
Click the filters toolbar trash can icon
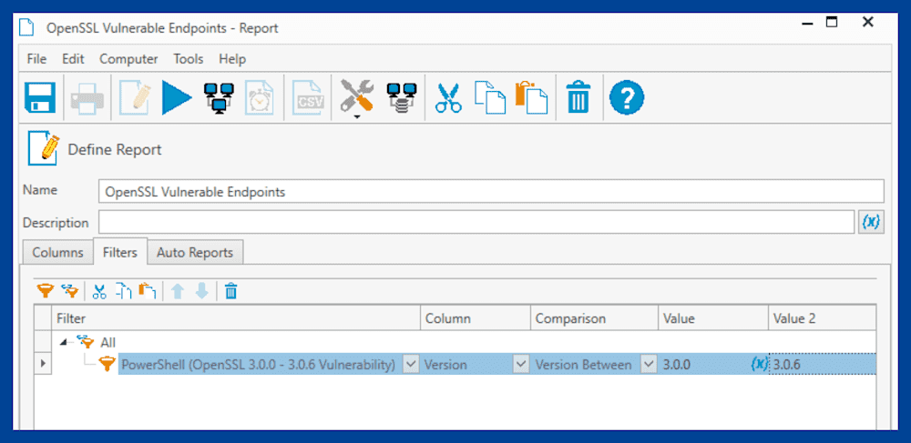(230, 290)
